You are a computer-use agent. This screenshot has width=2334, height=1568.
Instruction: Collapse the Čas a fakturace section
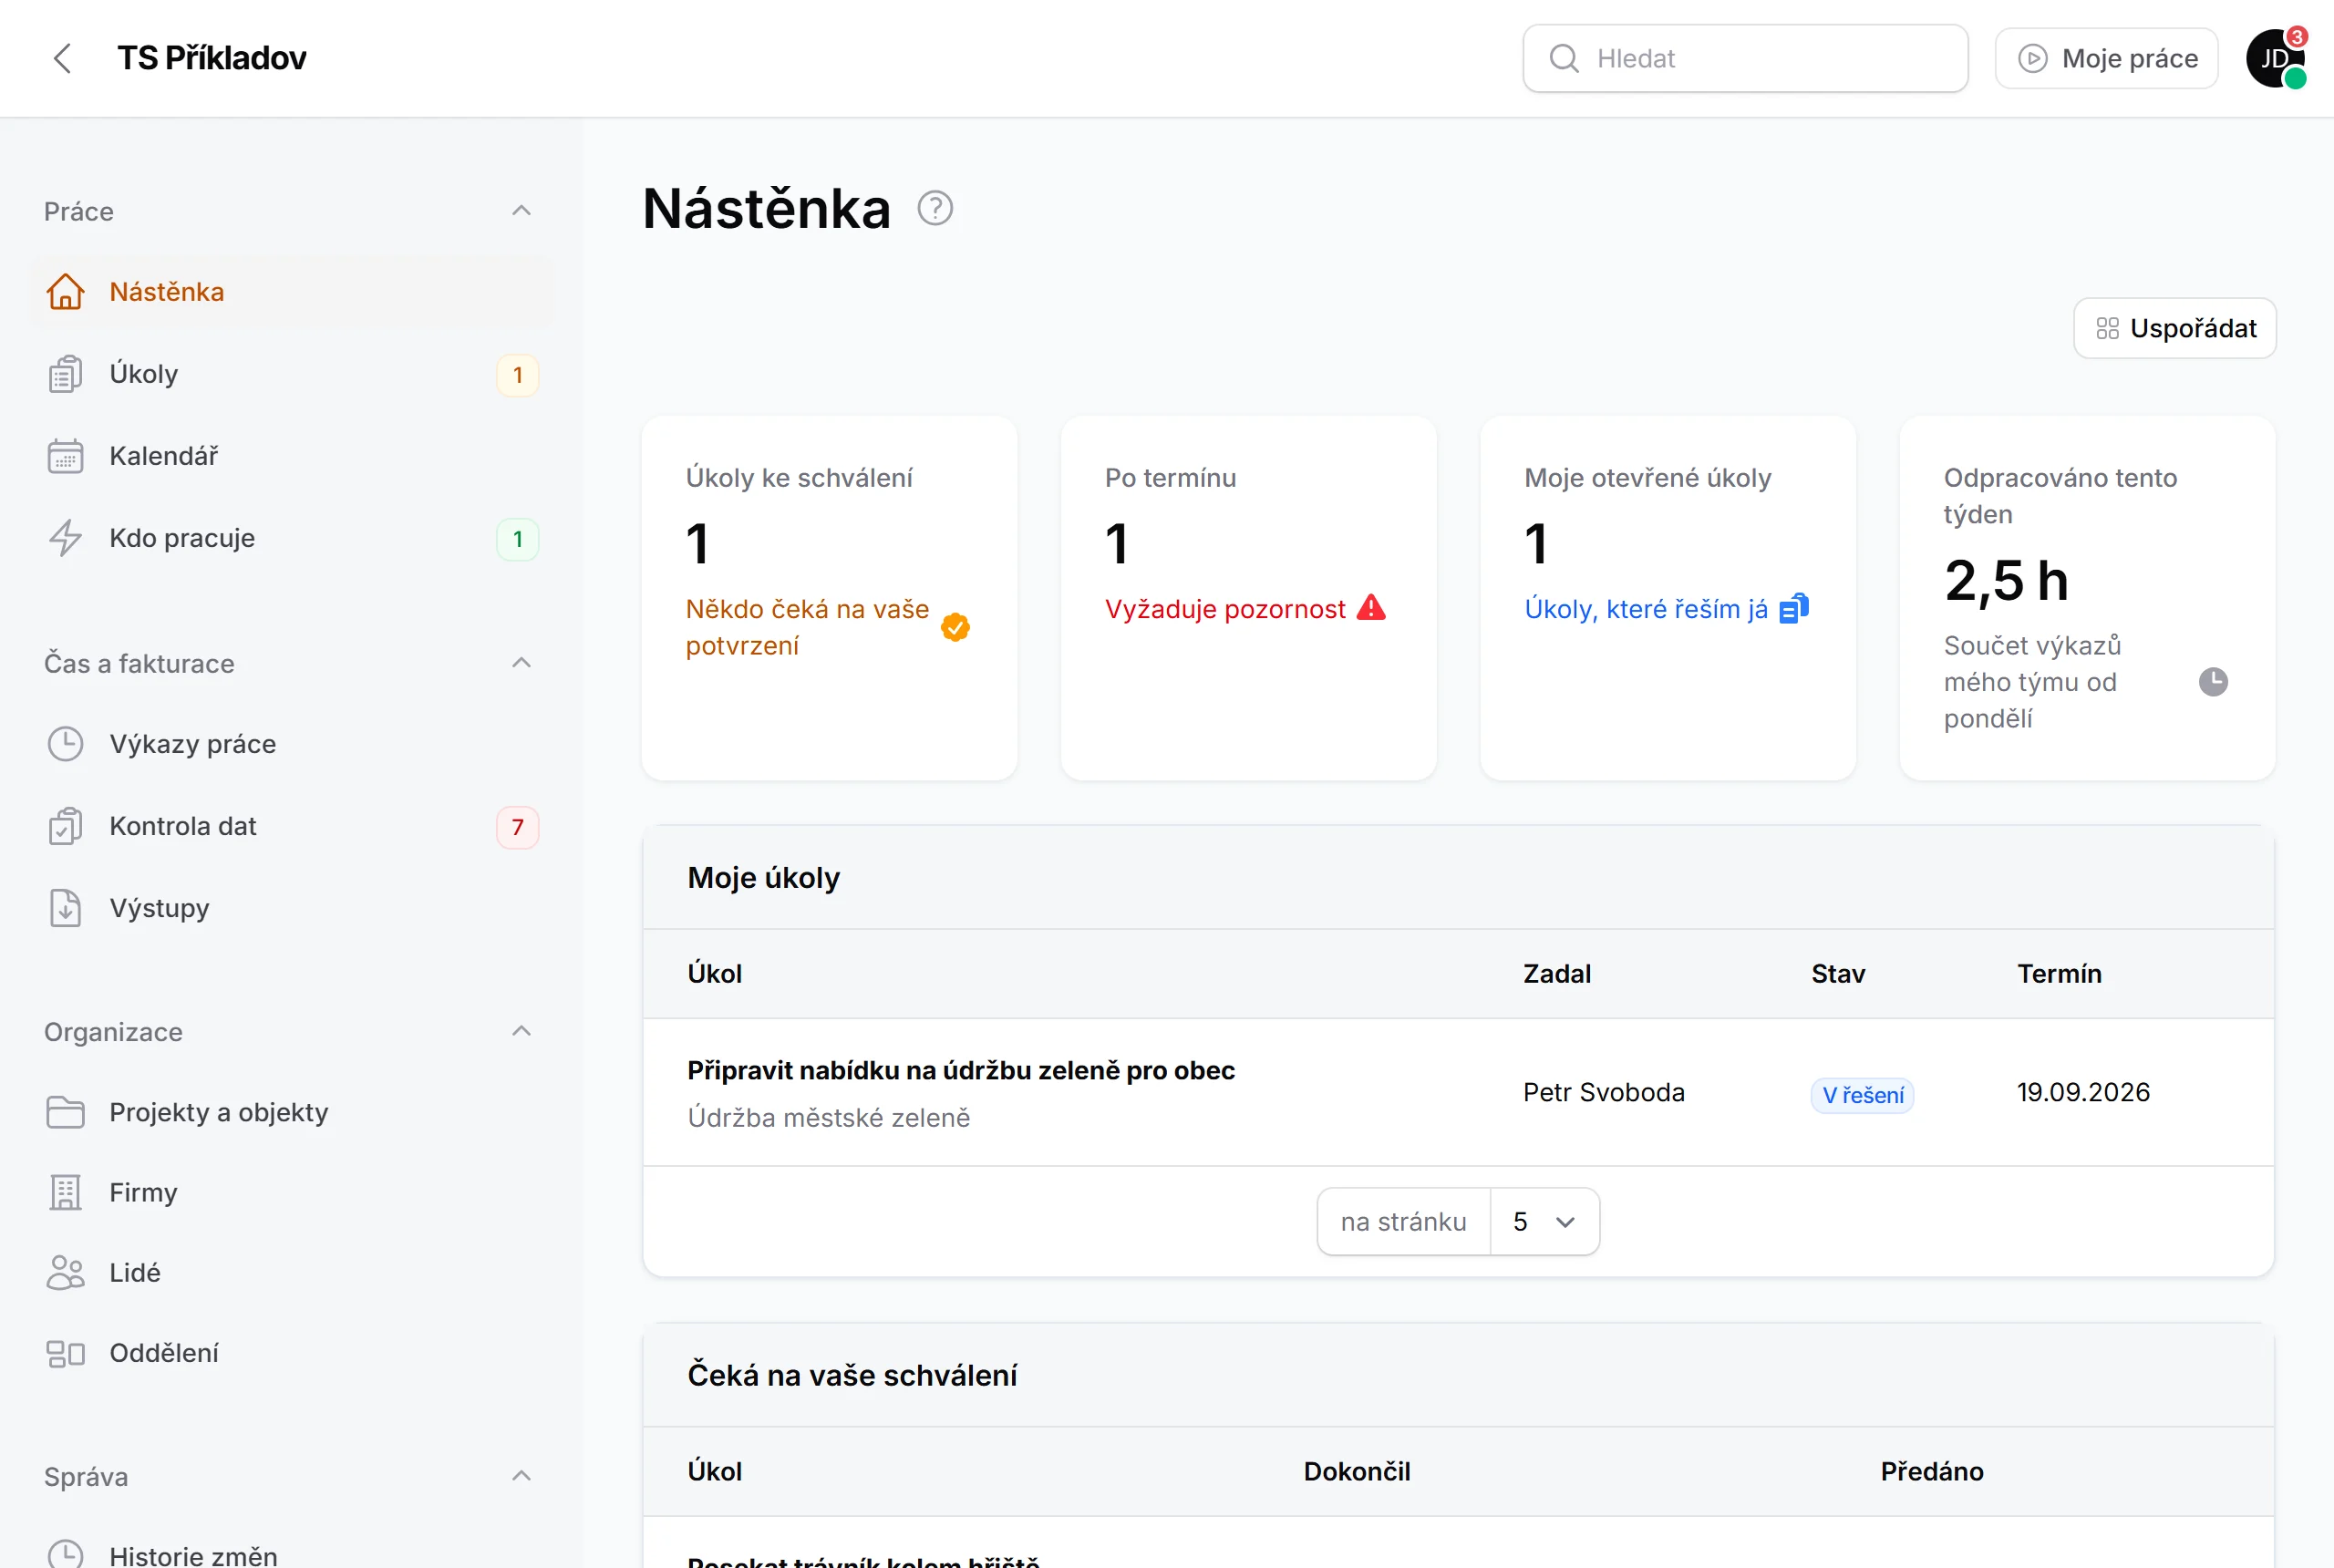[521, 663]
